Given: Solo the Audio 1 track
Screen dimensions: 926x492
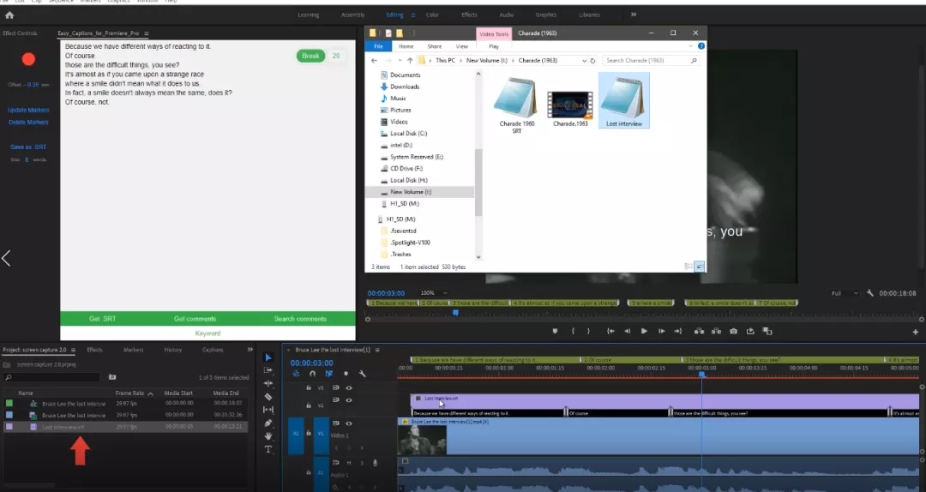Looking at the screenshot, I should pos(362,463).
